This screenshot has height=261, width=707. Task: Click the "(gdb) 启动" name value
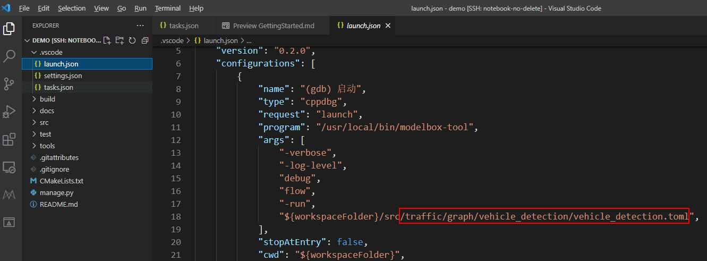[x=330, y=89]
